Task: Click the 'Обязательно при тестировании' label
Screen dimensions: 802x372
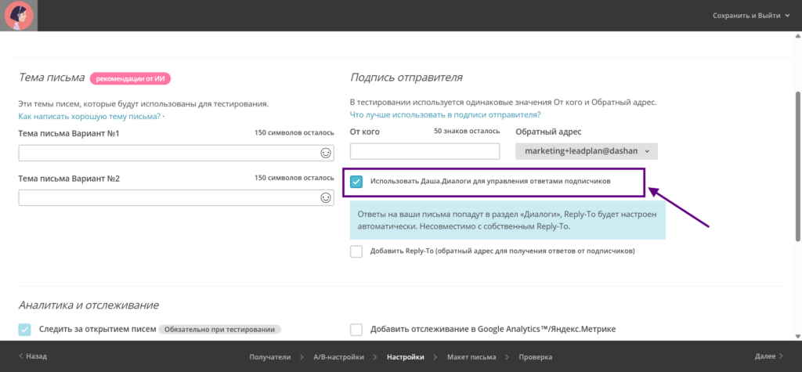Action: pos(220,329)
